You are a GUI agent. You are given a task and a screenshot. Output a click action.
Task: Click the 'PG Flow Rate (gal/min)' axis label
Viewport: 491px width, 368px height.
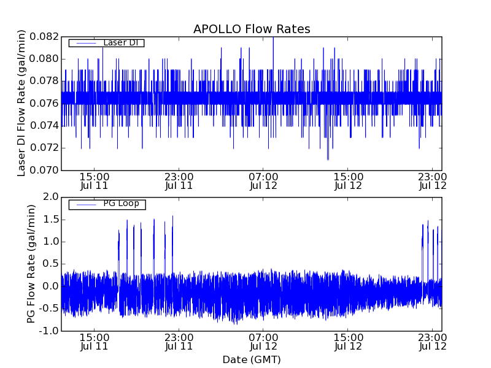point(31,264)
